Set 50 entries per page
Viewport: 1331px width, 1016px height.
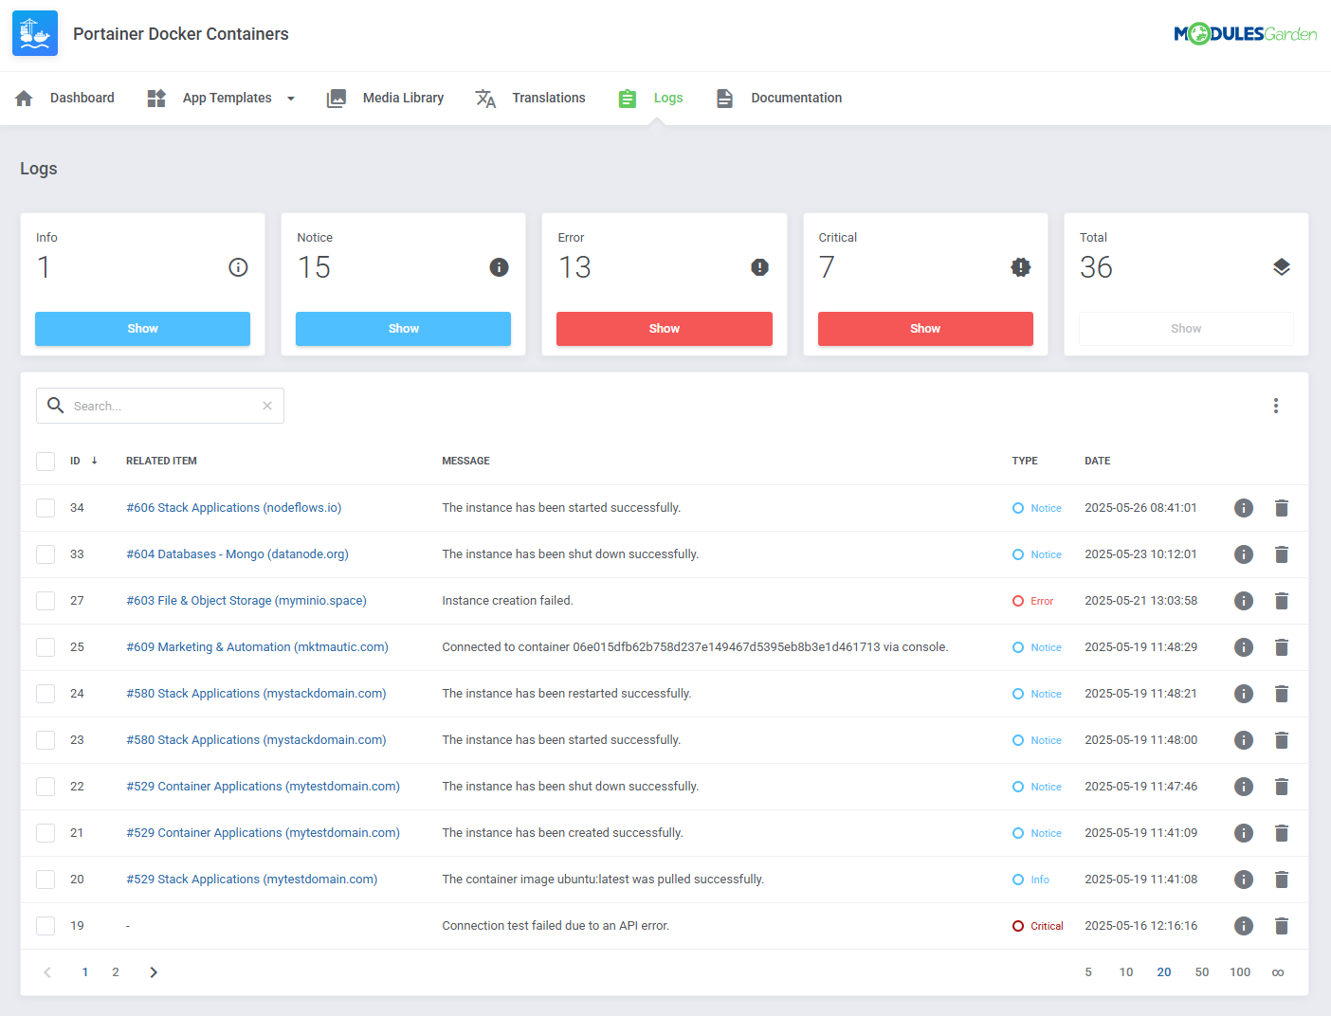(1202, 972)
